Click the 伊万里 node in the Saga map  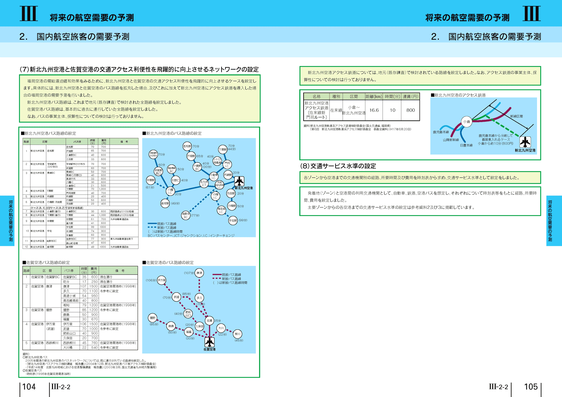coord(161,280)
